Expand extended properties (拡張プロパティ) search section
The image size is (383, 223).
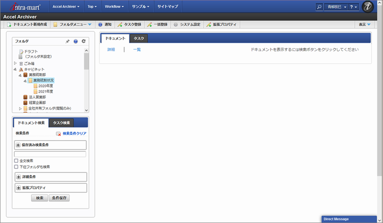click(x=19, y=188)
